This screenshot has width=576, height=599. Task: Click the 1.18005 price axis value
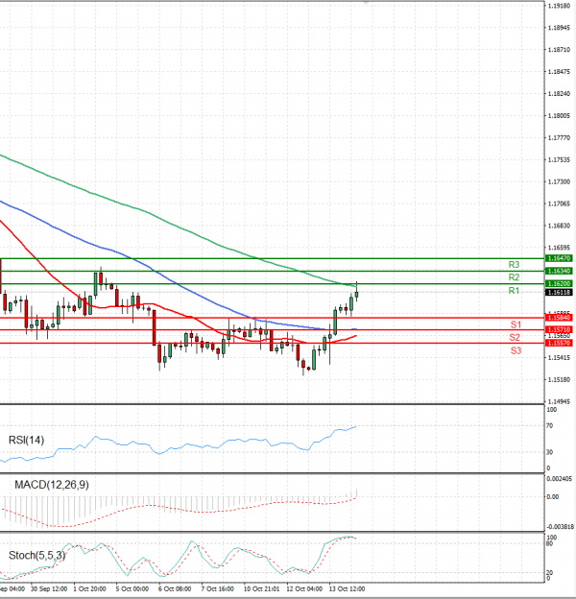click(x=559, y=116)
